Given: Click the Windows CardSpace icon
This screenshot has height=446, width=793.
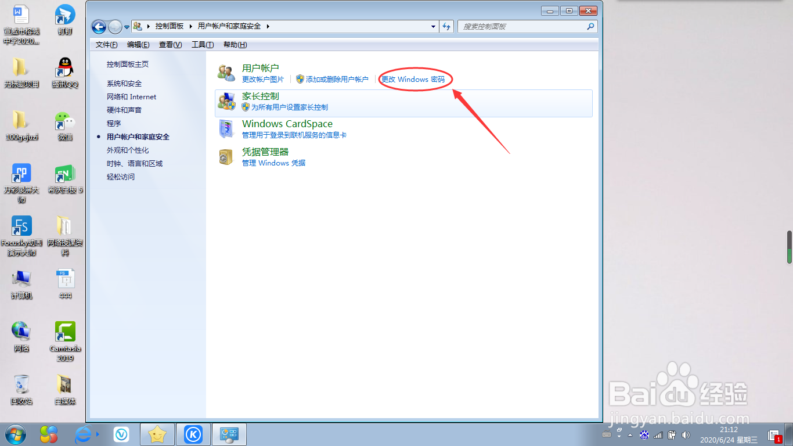Looking at the screenshot, I should (226, 129).
